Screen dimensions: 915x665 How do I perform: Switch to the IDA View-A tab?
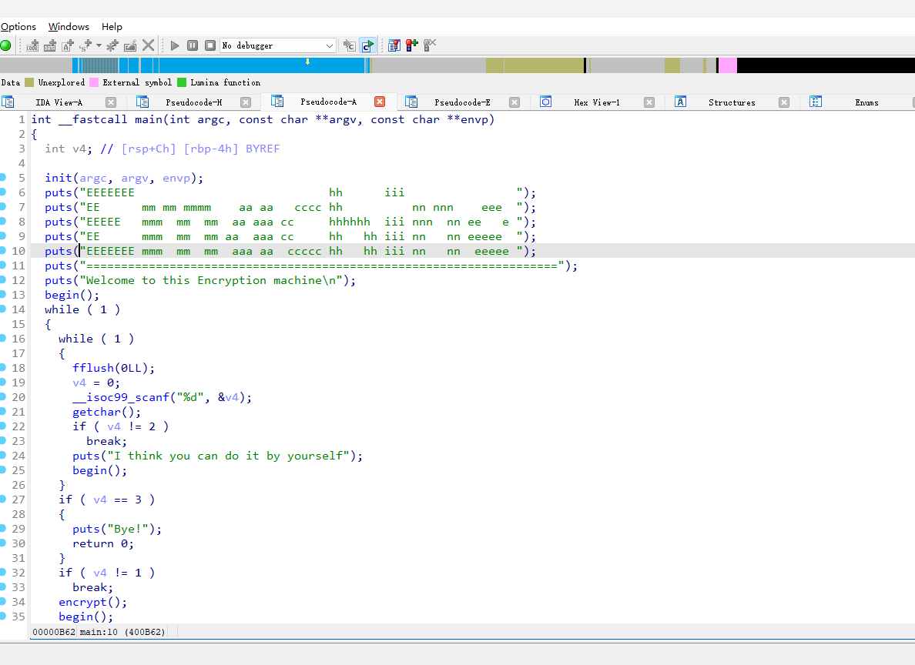point(59,102)
